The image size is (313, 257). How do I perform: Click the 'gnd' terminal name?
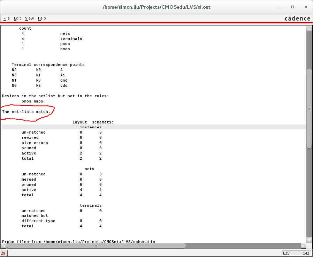pos(64,80)
